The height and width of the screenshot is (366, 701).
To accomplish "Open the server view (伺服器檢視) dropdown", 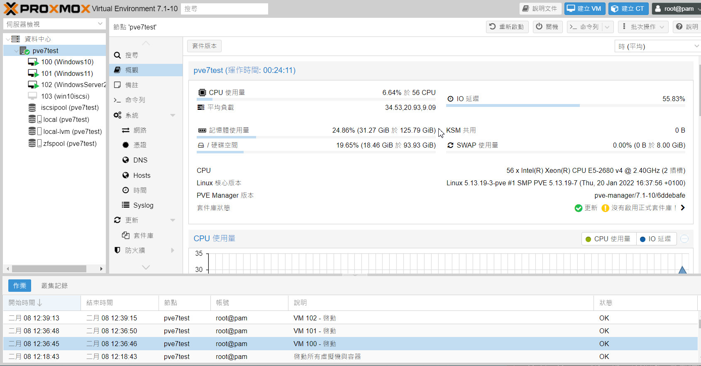I will 54,24.
